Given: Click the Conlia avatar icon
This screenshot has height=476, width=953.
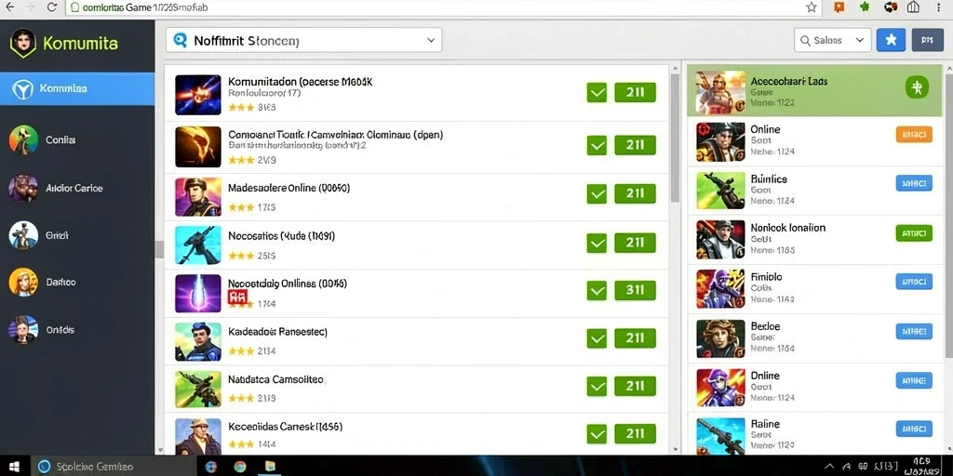Looking at the screenshot, I should 23,139.
